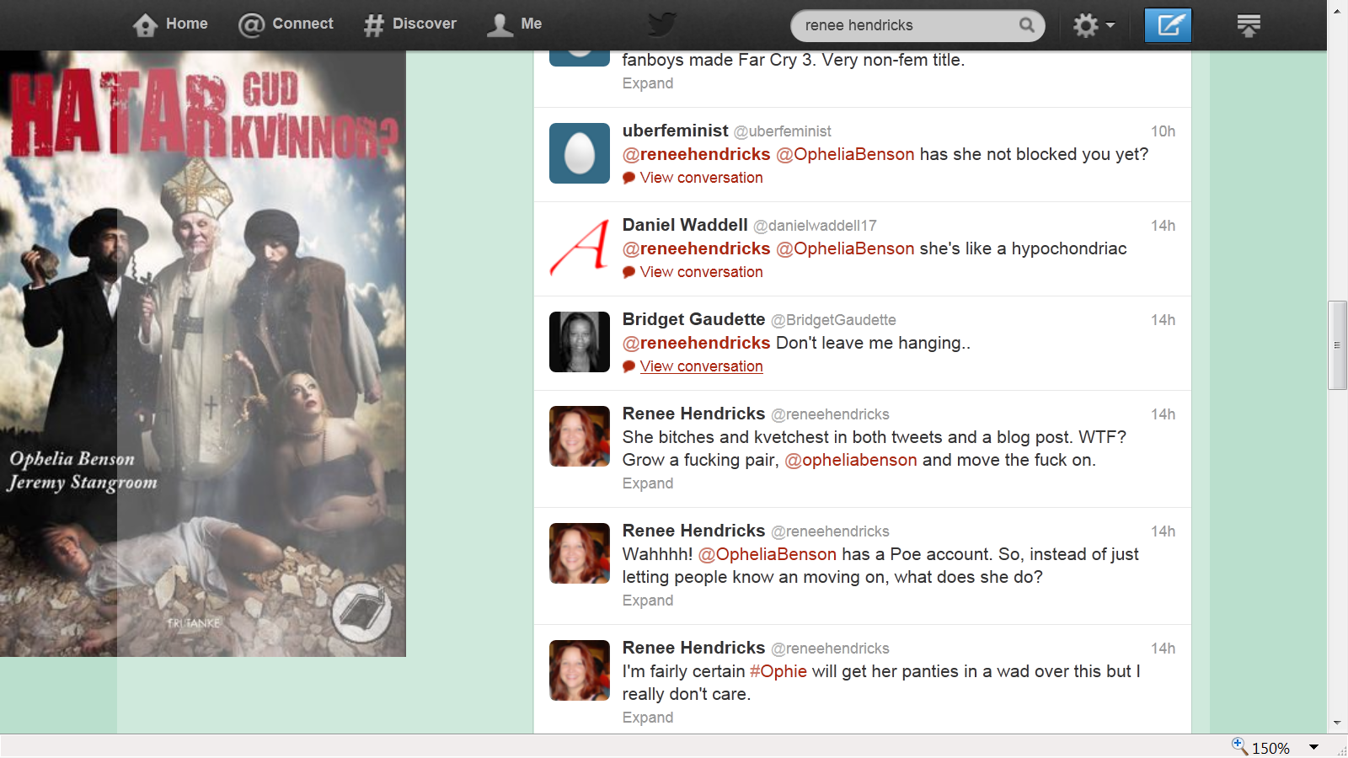The image size is (1348, 758).
Task: Open the Connect tab
Action: coord(286,24)
